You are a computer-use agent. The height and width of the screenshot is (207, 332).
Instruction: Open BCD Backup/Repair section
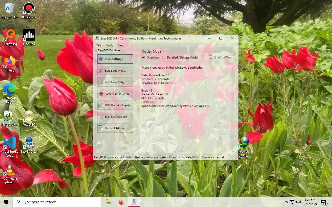115,105
